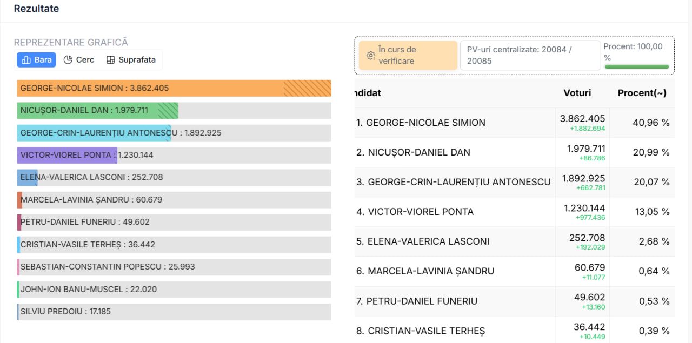The image size is (692, 343).
Task: Select the Elena-Valerica Lasconi chart bar
Action: click(27, 178)
